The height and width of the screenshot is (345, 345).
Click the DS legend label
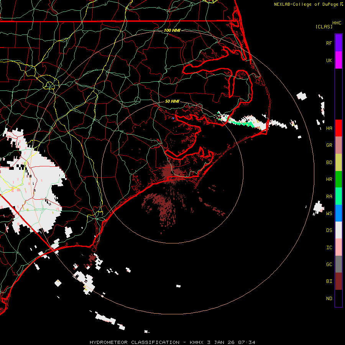[329, 230]
